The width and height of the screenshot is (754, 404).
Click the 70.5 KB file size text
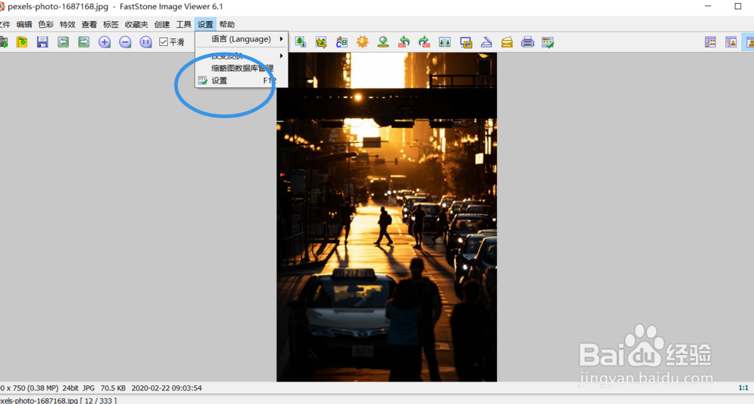pos(113,387)
